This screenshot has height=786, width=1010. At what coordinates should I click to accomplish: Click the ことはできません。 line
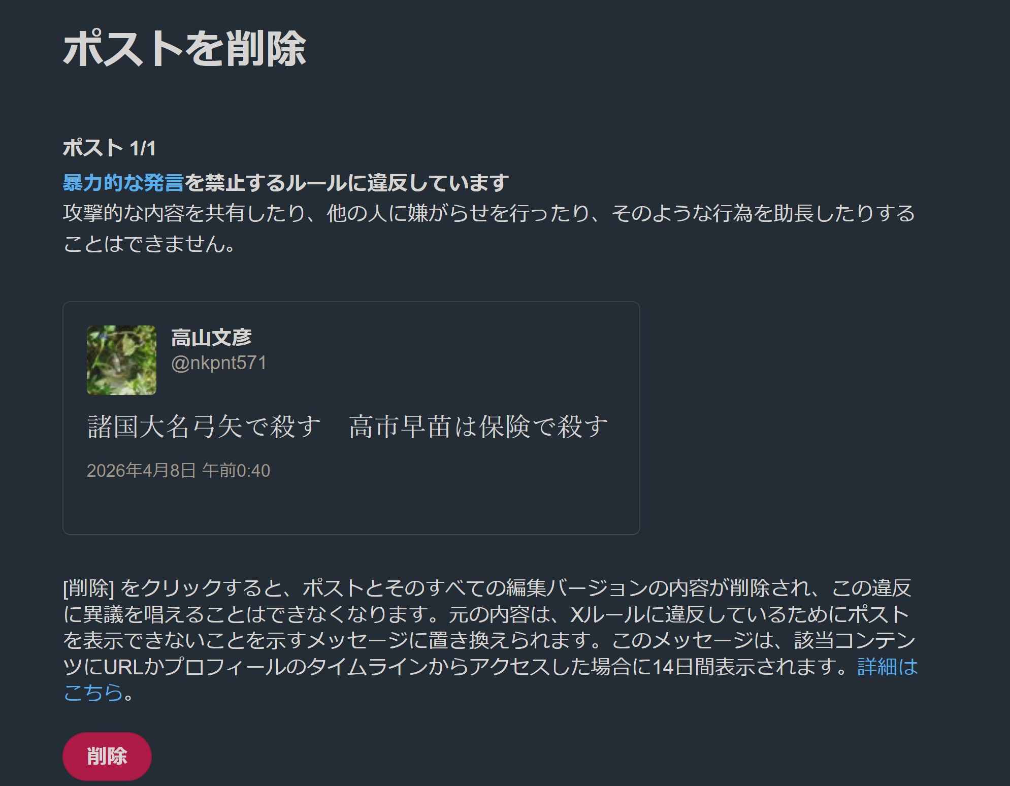point(149,244)
